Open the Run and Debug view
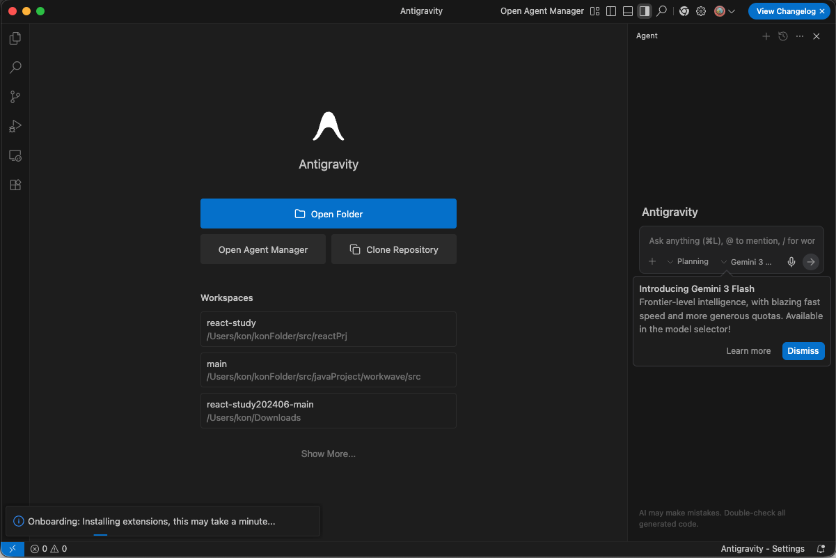 coord(15,126)
